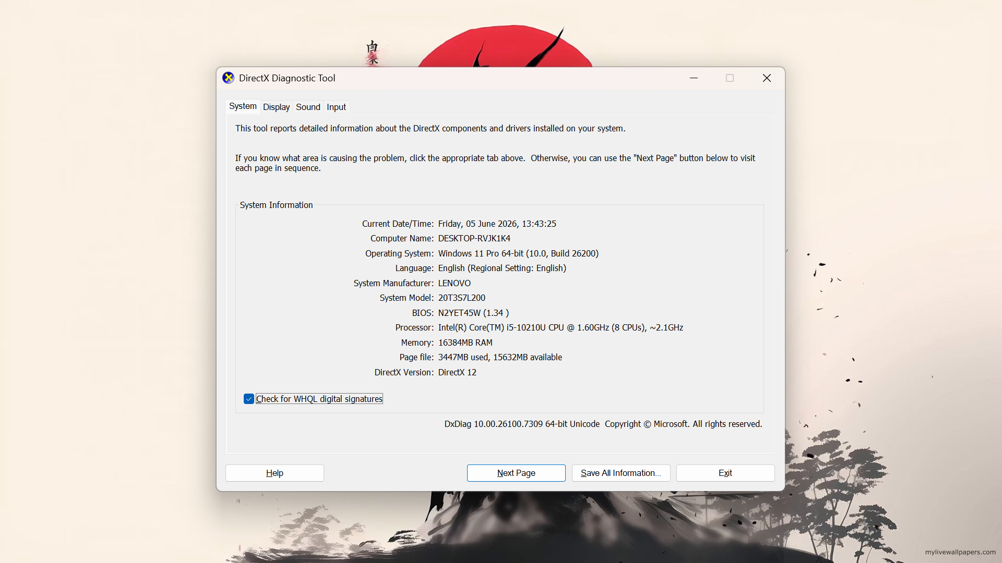Switch to the System tab
This screenshot has height=563, width=1002.
click(x=243, y=106)
